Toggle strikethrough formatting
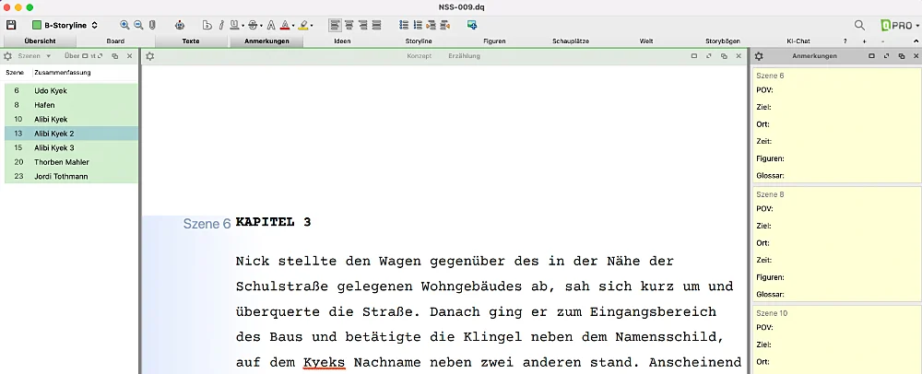 253,25
